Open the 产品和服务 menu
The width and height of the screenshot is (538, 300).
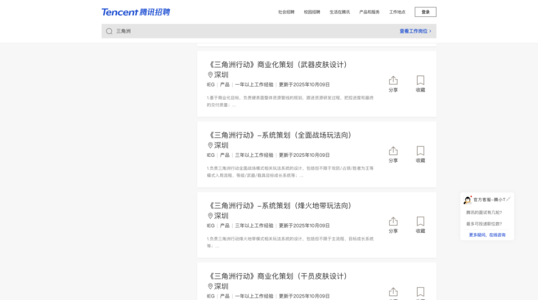pos(369,12)
